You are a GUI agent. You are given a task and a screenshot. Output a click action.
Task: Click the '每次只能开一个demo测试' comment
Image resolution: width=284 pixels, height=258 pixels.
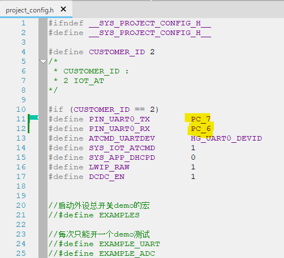[x=99, y=234]
